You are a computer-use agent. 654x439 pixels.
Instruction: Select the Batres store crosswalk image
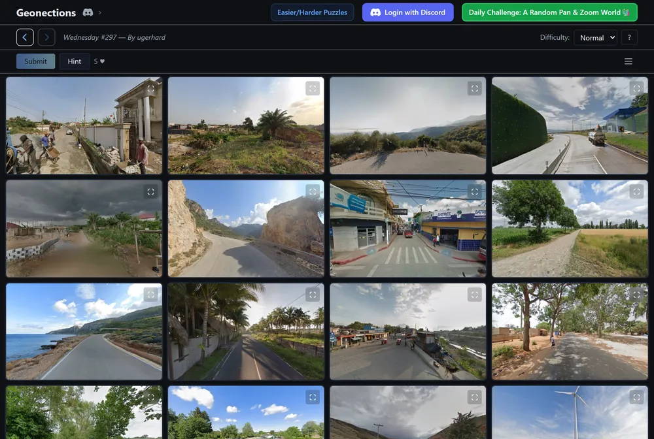[x=407, y=229]
